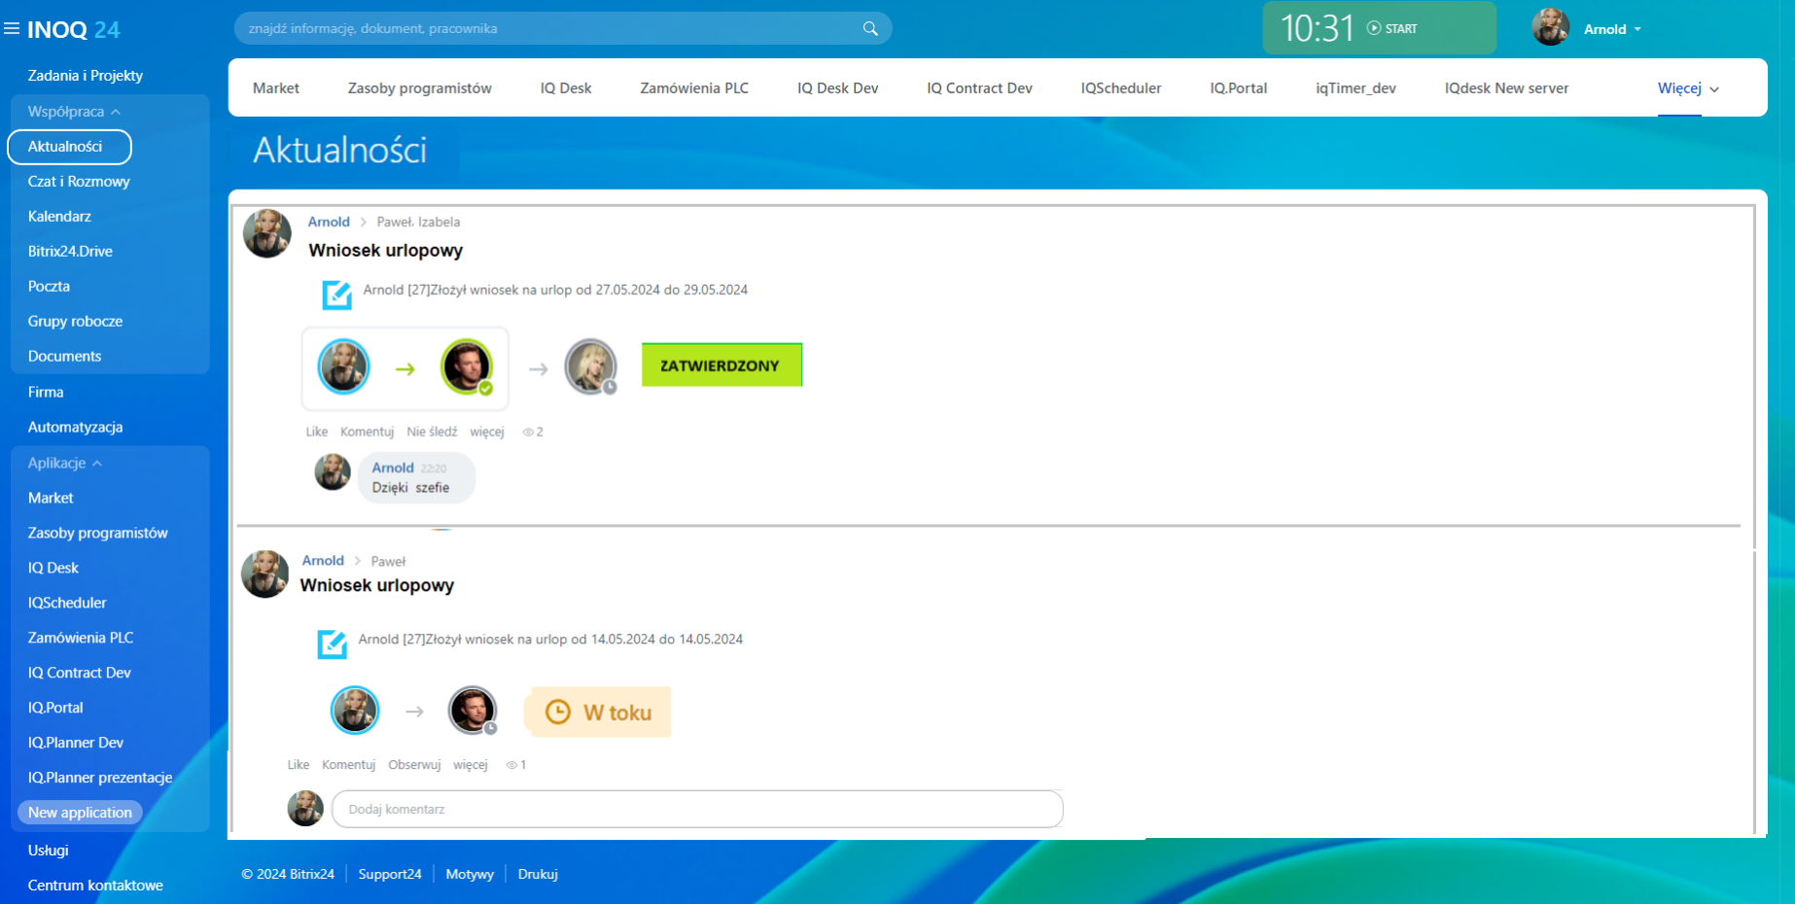
Task: Click document edit icon in 14.05.2024 request
Action: [x=332, y=644]
